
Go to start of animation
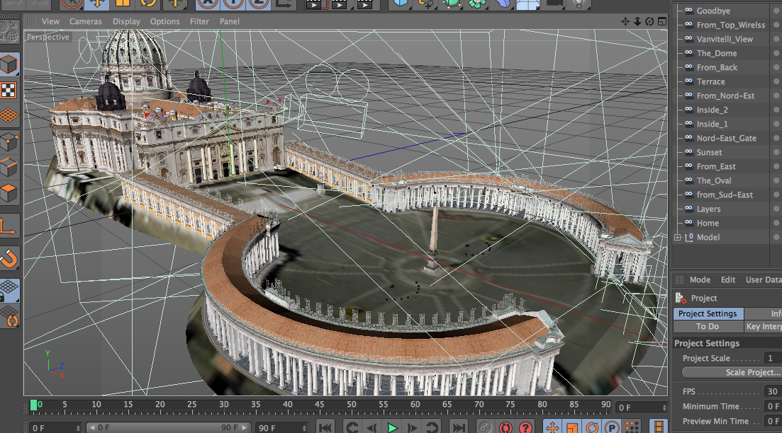325,427
